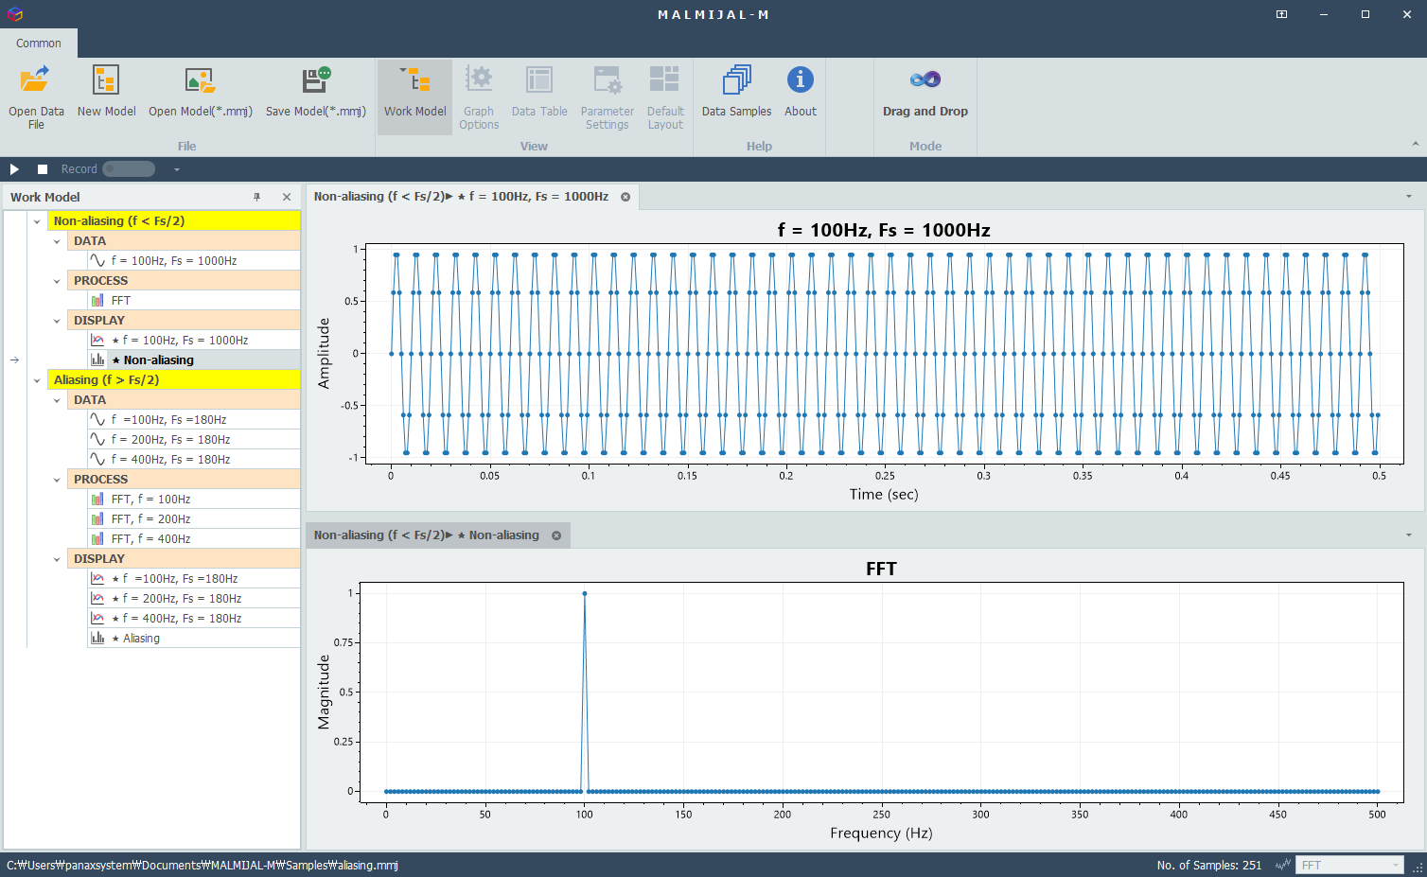
Task: Select display ★ f = 400Hz, Fs = 180Hz
Action: pos(193,618)
